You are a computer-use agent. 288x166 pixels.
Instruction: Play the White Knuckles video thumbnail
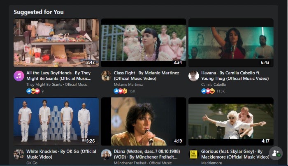[56, 122]
